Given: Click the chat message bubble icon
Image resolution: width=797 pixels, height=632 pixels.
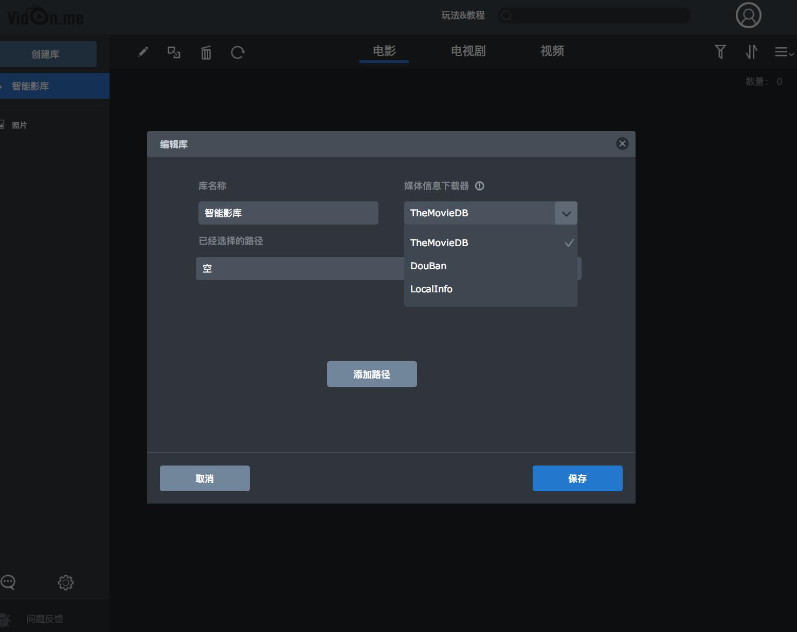Looking at the screenshot, I should pos(8,582).
